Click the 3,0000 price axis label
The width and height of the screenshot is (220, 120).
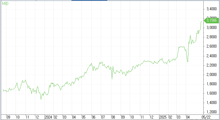tap(212, 28)
